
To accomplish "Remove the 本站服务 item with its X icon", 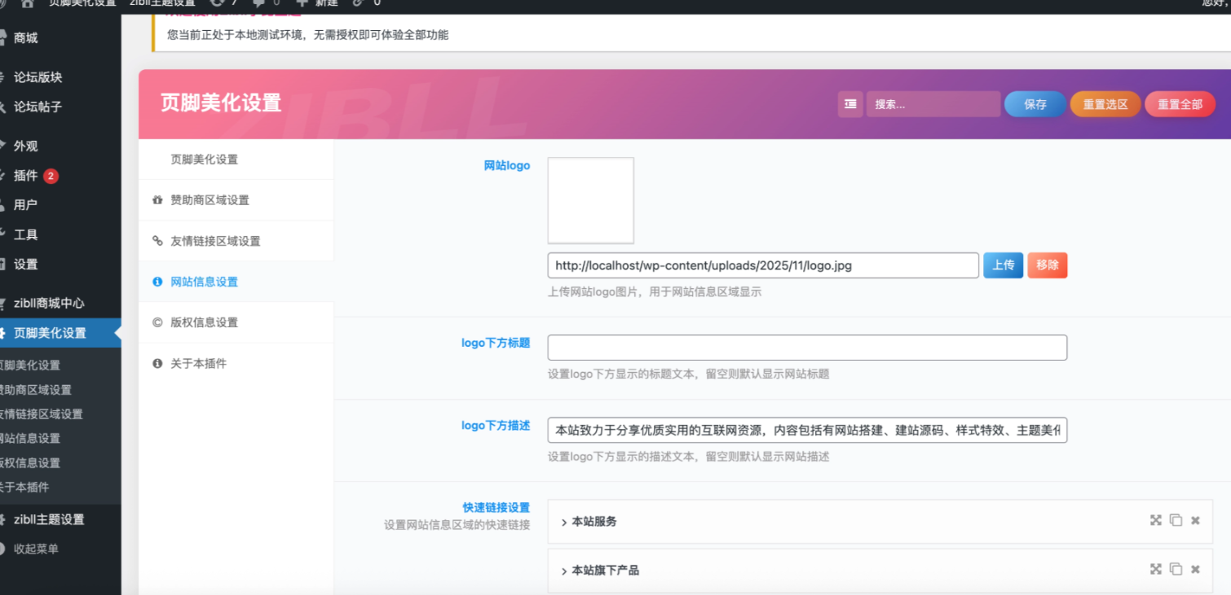I will pos(1195,521).
